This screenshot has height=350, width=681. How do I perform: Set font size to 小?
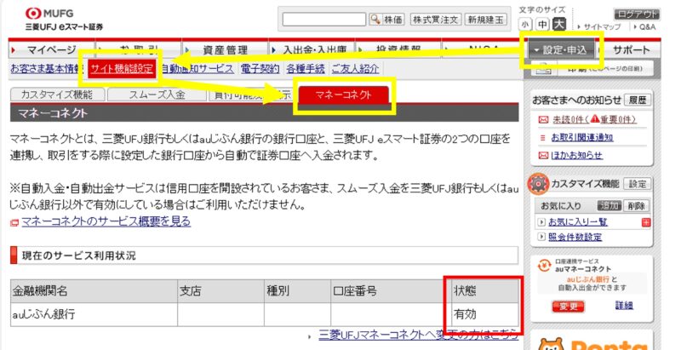[x=525, y=25]
